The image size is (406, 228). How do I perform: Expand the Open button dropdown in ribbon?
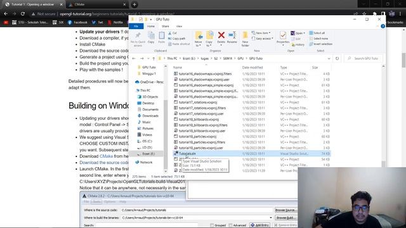pos(304,33)
